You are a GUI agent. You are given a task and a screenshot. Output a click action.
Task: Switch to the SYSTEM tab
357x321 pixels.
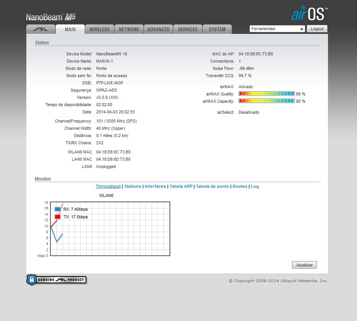[217, 29]
